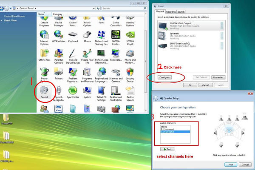255x170 pixels.
Task: Sort items by the Category column header
Action: pyautogui.click(x=58, y=14)
